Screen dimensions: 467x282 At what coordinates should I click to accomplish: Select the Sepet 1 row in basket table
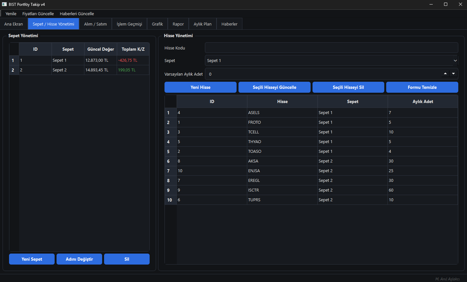pyautogui.click(x=79, y=60)
